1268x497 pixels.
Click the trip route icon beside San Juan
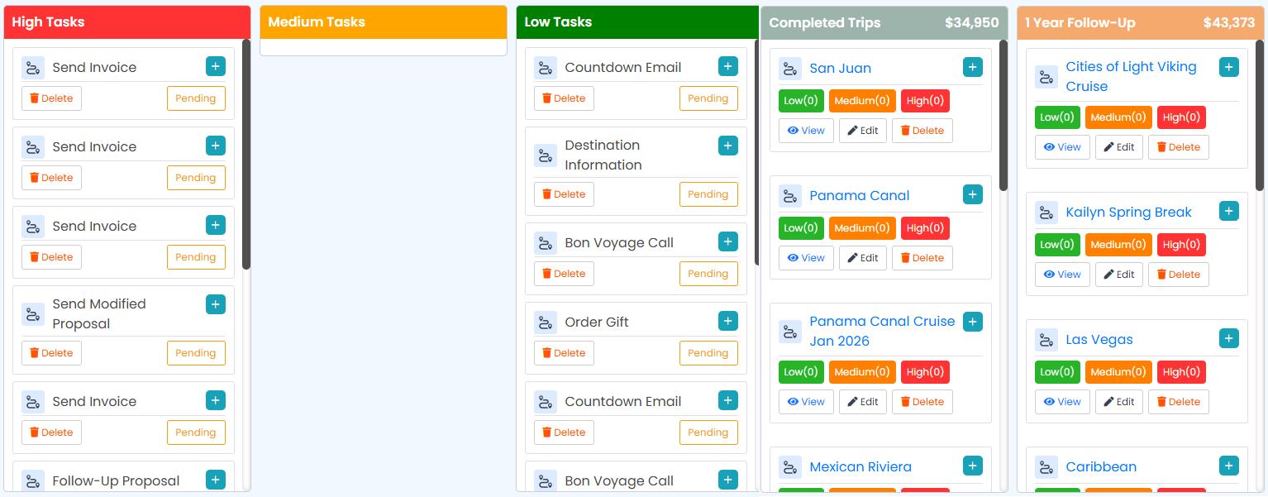point(790,67)
